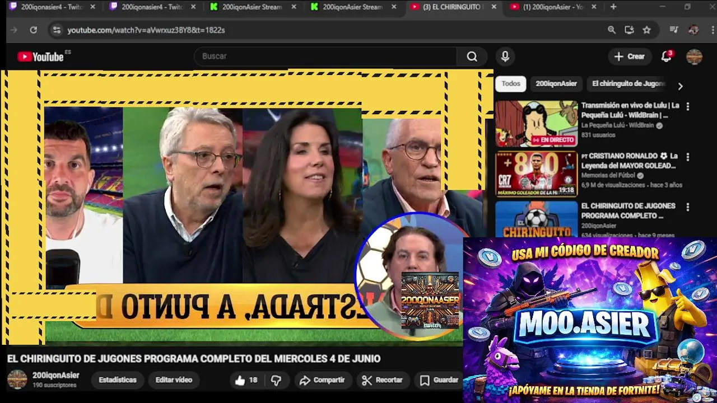Open the browser media controls icon
The width and height of the screenshot is (717, 403).
(x=674, y=30)
